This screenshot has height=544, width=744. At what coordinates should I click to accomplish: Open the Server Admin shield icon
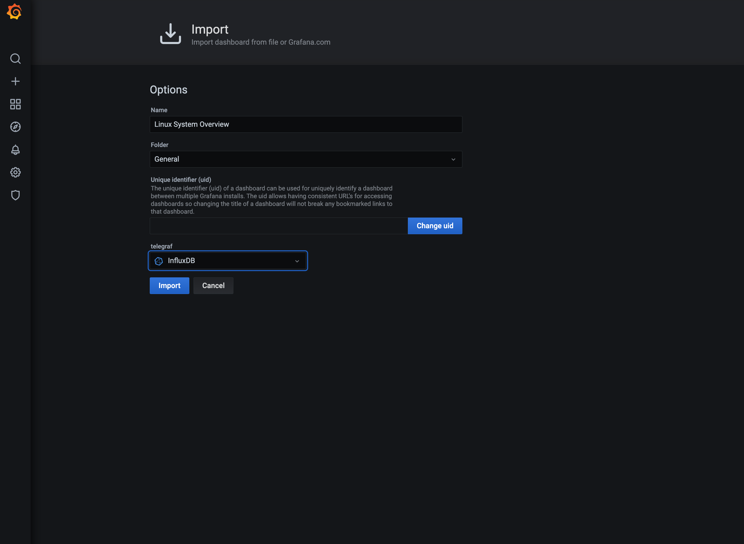pos(15,195)
